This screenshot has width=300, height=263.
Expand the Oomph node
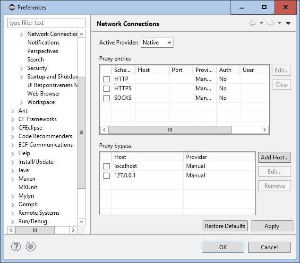click(x=13, y=205)
